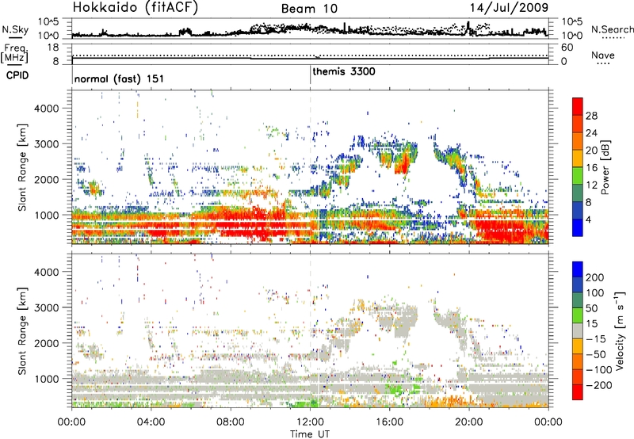
Task: Click the 'N.Search' legend label
Action: 612,29
